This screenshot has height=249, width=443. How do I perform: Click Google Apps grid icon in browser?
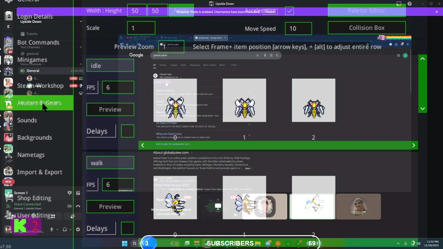coord(398,55)
